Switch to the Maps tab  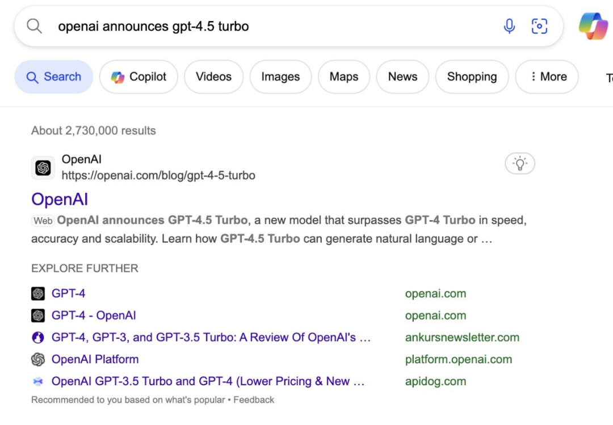click(344, 77)
